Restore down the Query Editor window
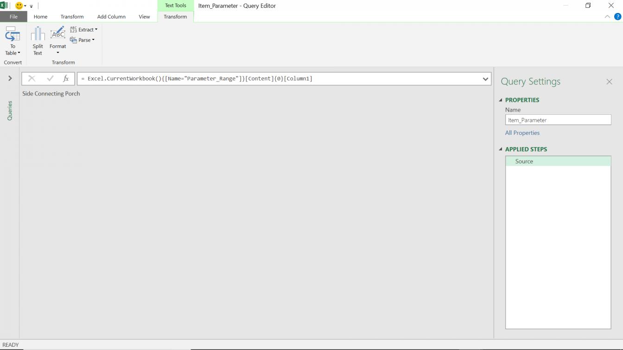The image size is (623, 350). click(588, 6)
